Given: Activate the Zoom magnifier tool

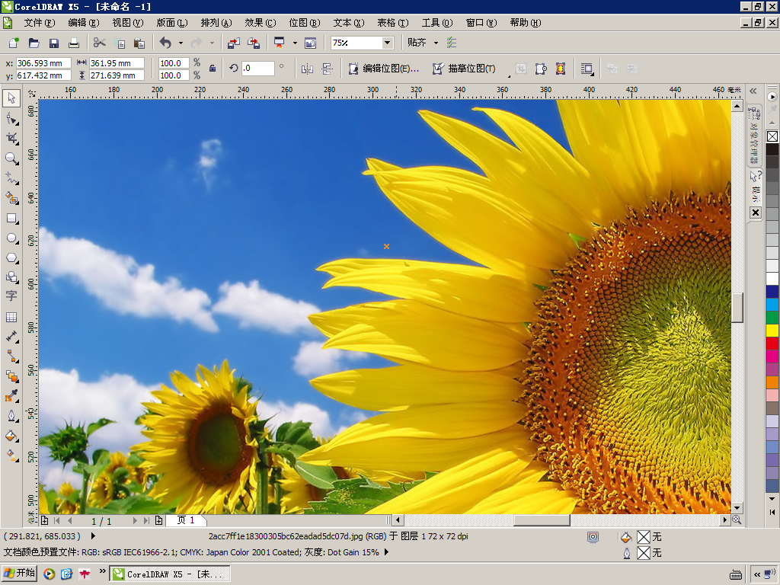Looking at the screenshot, I should (11, 158).
